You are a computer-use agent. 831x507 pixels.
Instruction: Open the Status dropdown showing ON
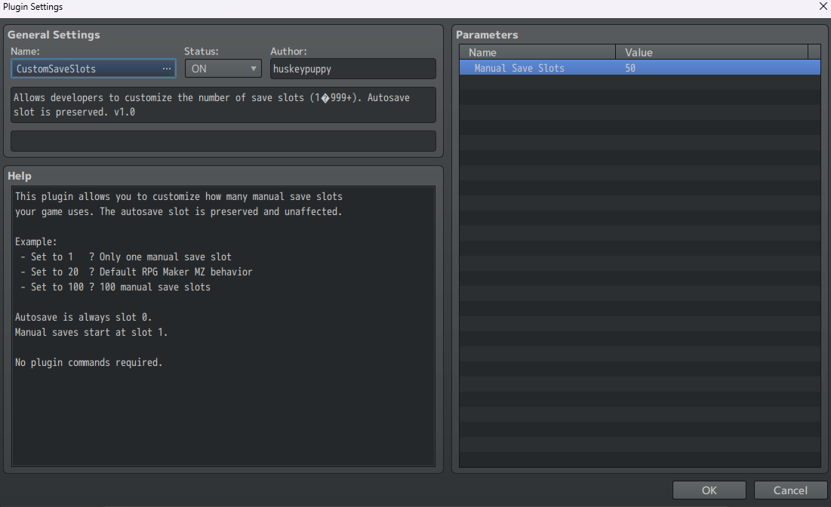(x=223, y=69)
